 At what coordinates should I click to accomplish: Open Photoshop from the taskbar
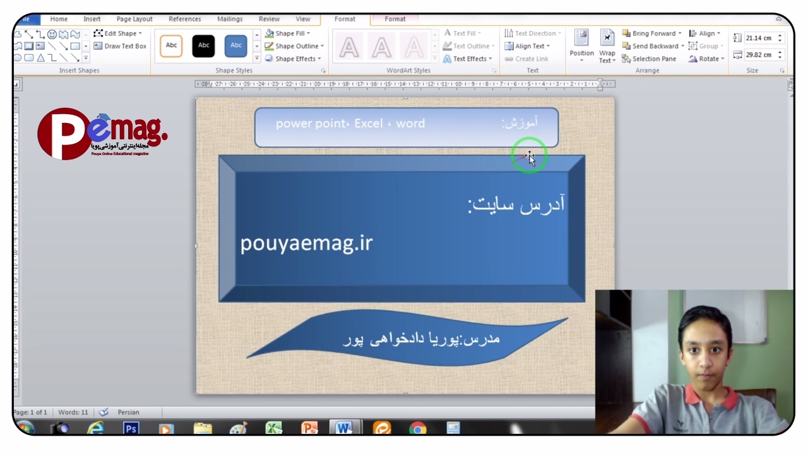(x=131, y=429)
